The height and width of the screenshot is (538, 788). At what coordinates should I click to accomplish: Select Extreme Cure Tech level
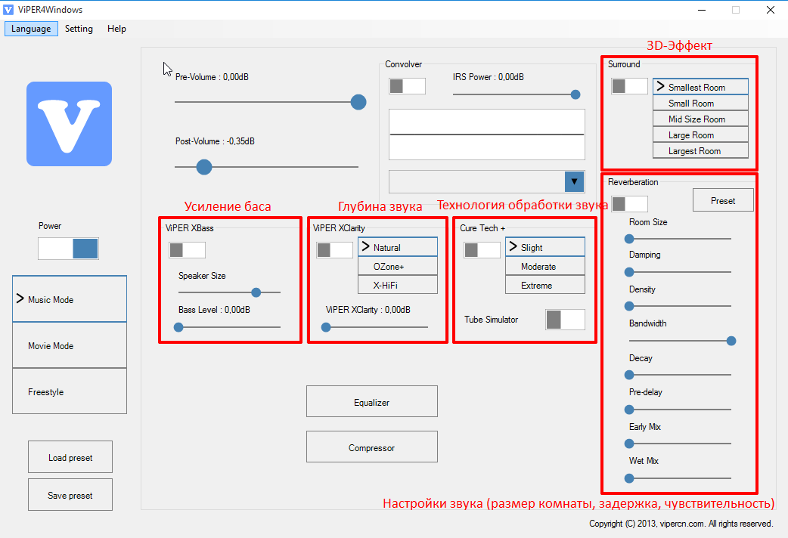click(x=545, y=285)
